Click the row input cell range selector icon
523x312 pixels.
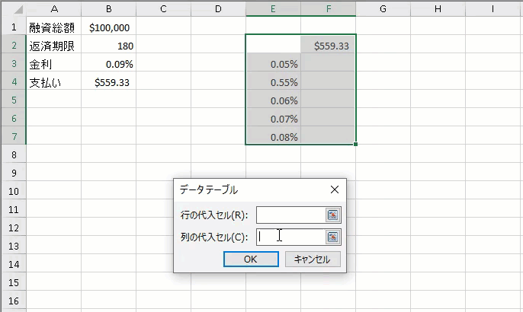[332, 215]
